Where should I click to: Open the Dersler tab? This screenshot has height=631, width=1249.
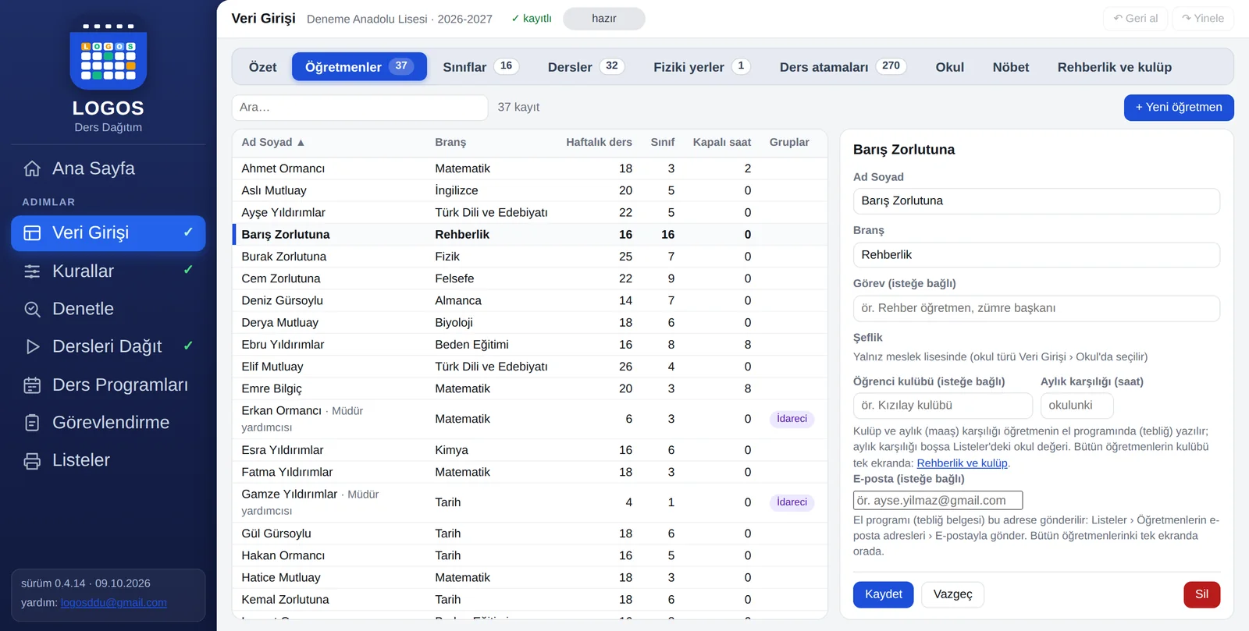585,67
